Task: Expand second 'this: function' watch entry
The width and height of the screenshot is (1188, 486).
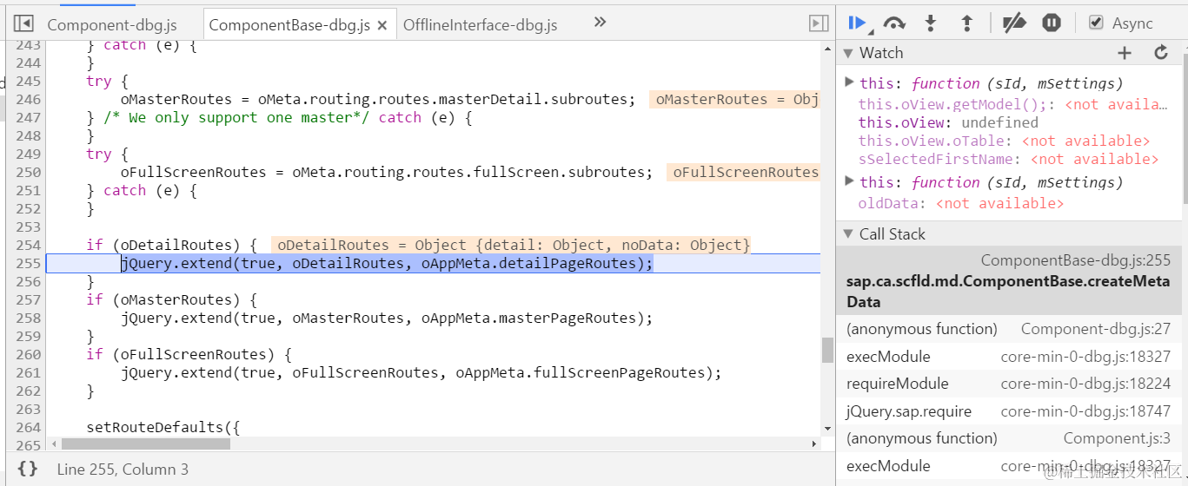Action: click(849, 181)
